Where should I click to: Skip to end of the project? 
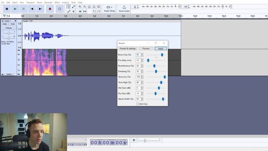40,9
